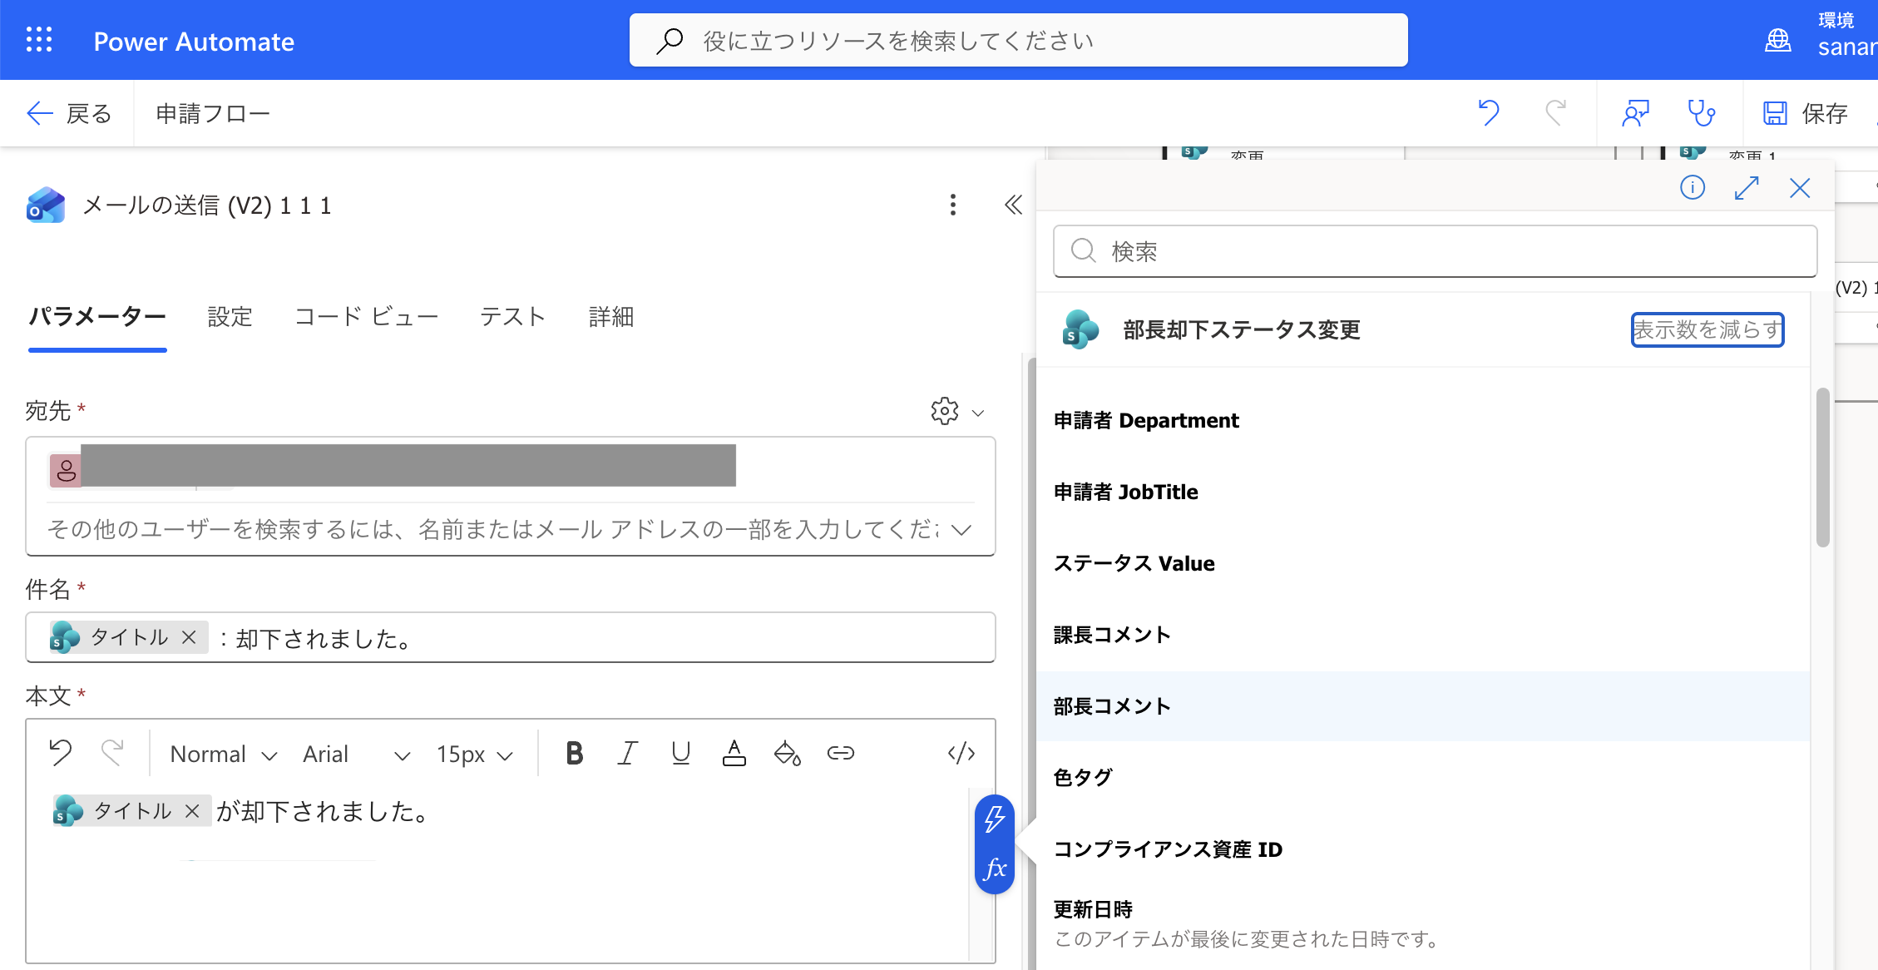
Task: Click the dynamic content list scrollbar
Action: click(1822, 468)
